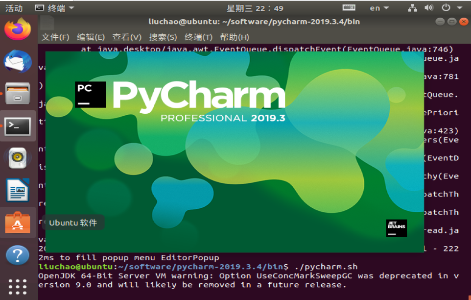Open the 文件(F) menu
Image resolution: width=471 pixels, height=300 pixels.
click(x=55, y=37)
